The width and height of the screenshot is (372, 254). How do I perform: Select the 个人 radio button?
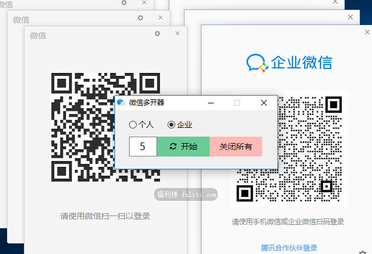[141, 124]
